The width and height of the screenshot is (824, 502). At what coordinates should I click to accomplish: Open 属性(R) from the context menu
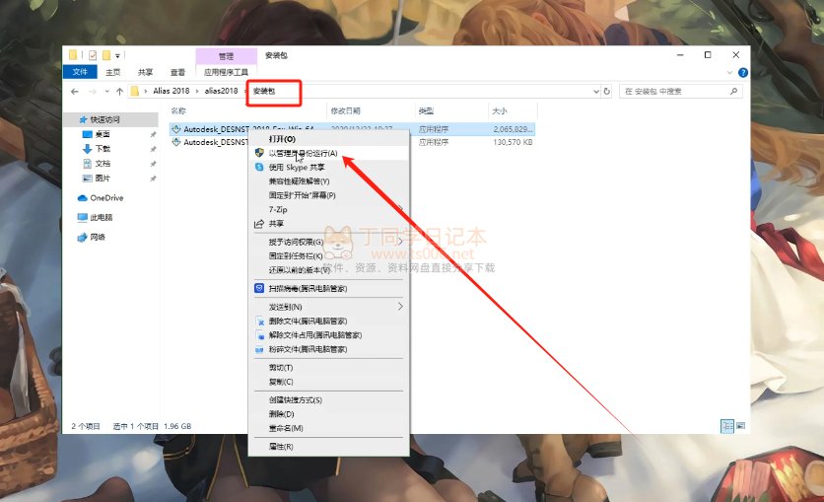(328, 447)
